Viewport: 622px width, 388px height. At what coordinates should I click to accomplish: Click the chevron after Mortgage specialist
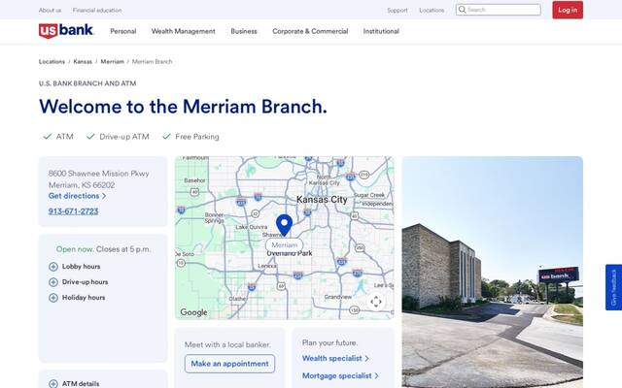376,375
